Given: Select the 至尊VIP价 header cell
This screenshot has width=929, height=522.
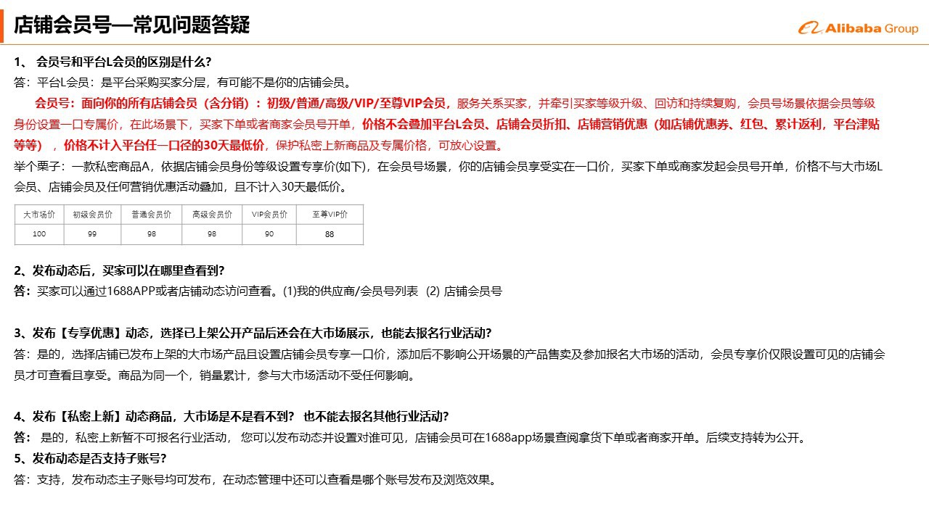Looking at the screenshot, I should pos(330,215).
